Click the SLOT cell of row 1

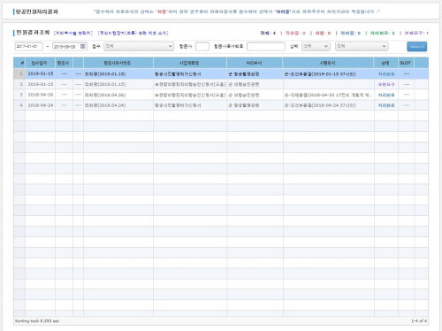[x=406, y=73]
